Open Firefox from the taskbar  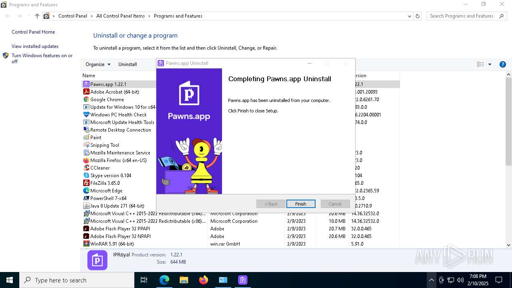204,280
